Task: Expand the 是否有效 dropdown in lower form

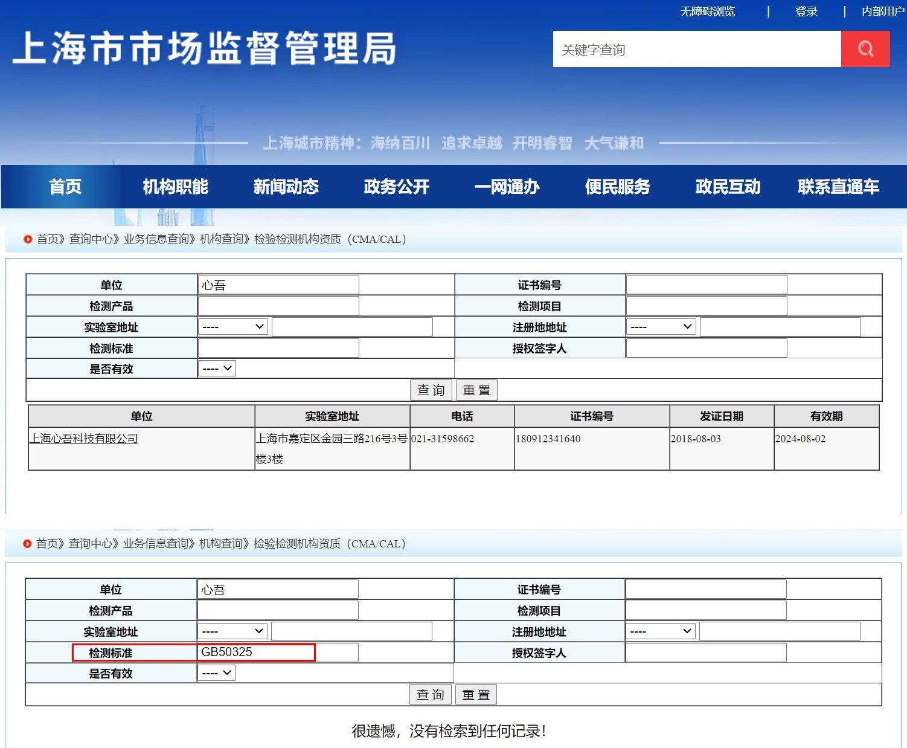Action: (x=217, y=673)
